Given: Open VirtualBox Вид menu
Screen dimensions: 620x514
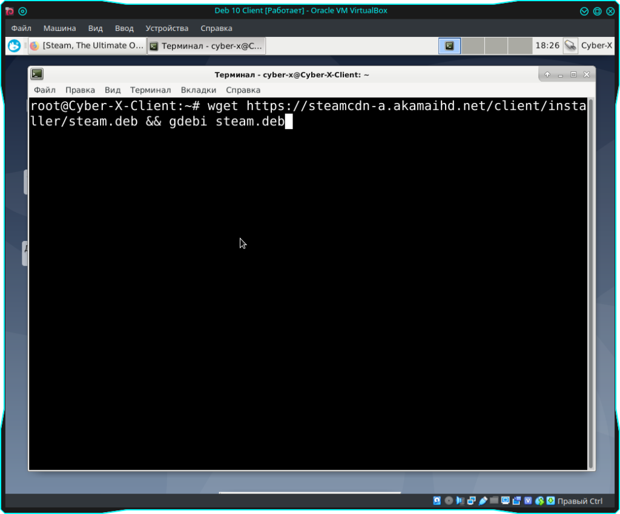Looking at the screenshot, I should [95, 28].
